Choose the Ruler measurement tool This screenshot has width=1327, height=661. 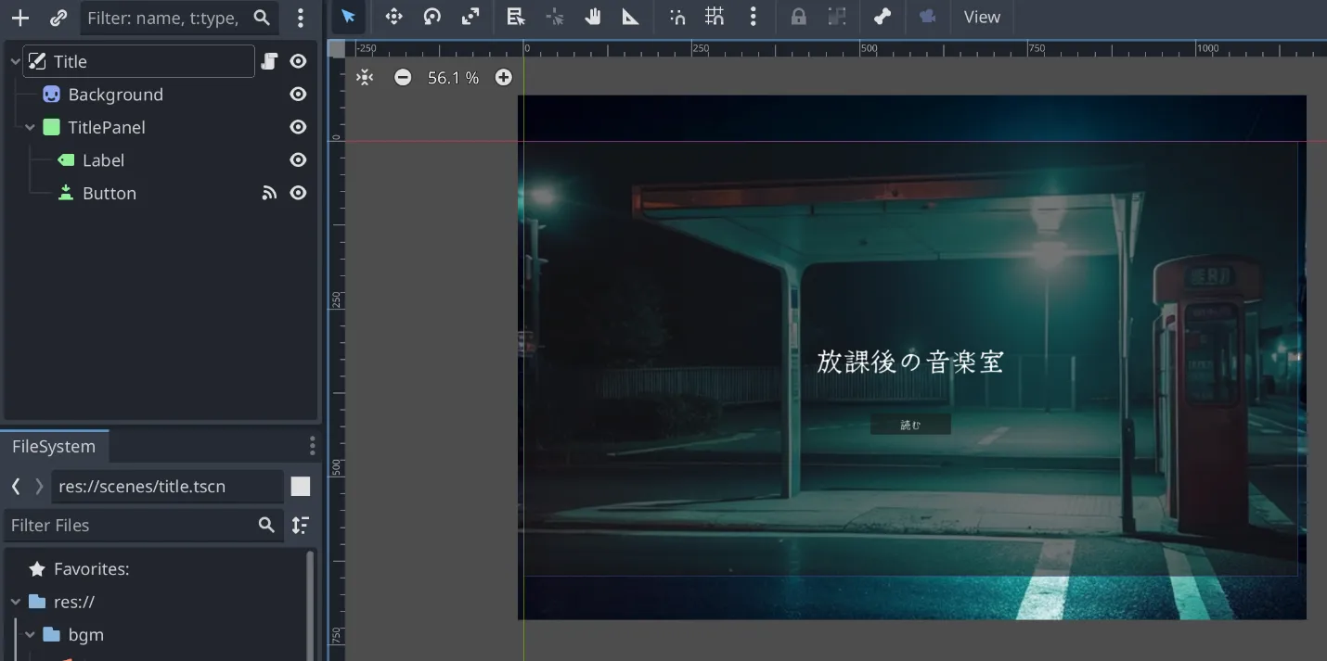pyautogui.click(x=631, y=17)
